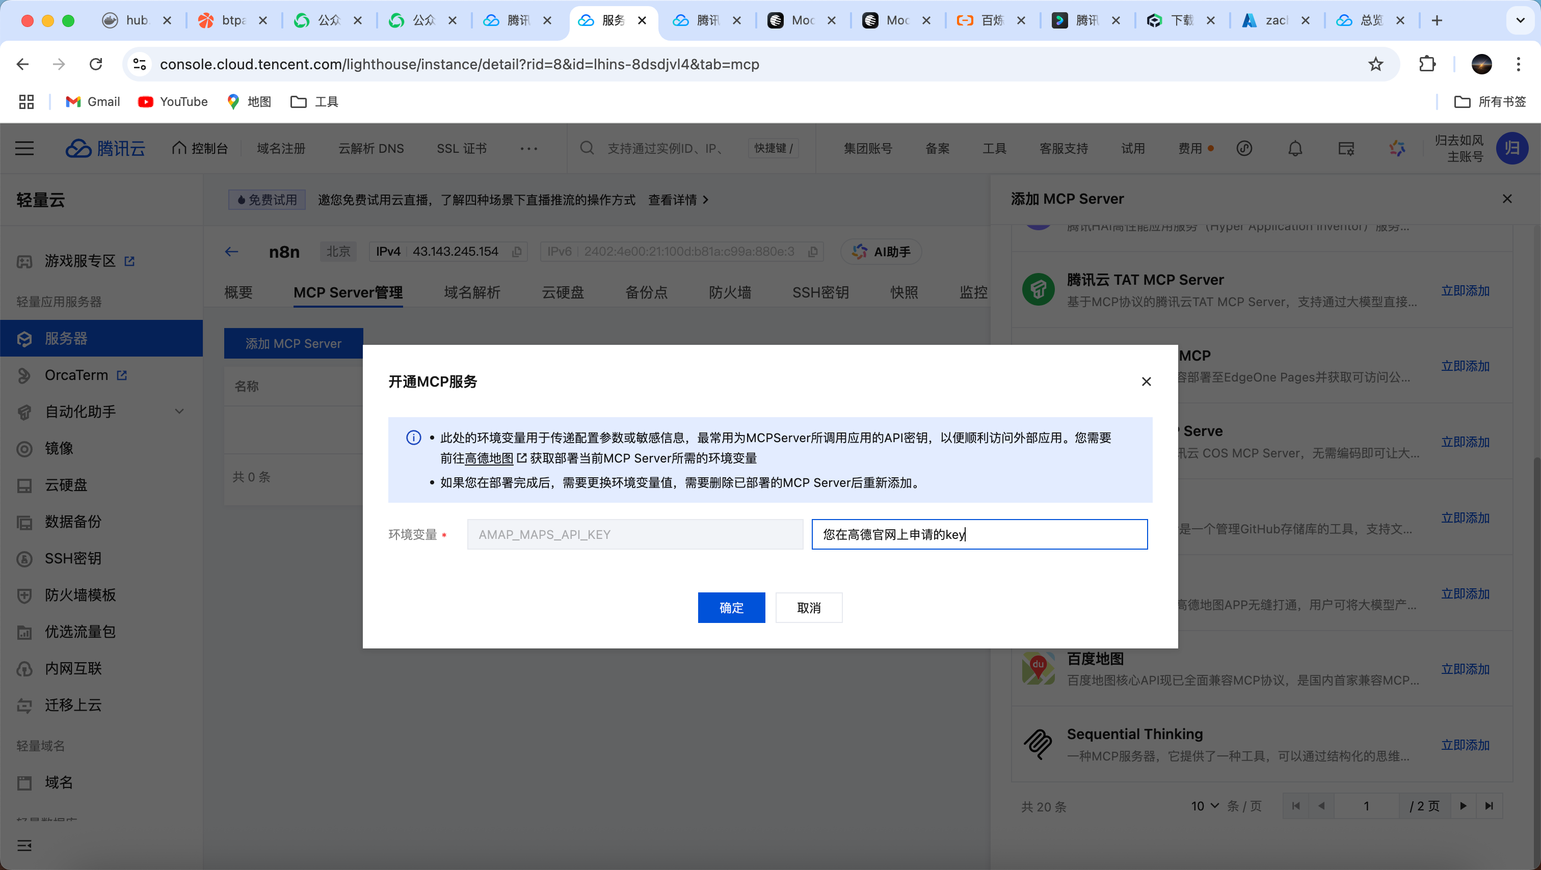Image resolution: width=1541 pixels, height=870 pixels.
Task: Add the Sequential Thinking MCP server
Action: click(x=1465, y=745)
